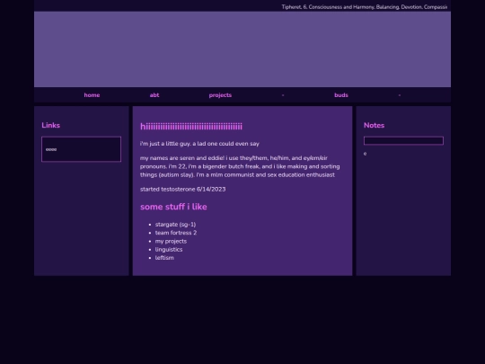Visit the buds nav link
485x364 pixels.
coord(341,95)
